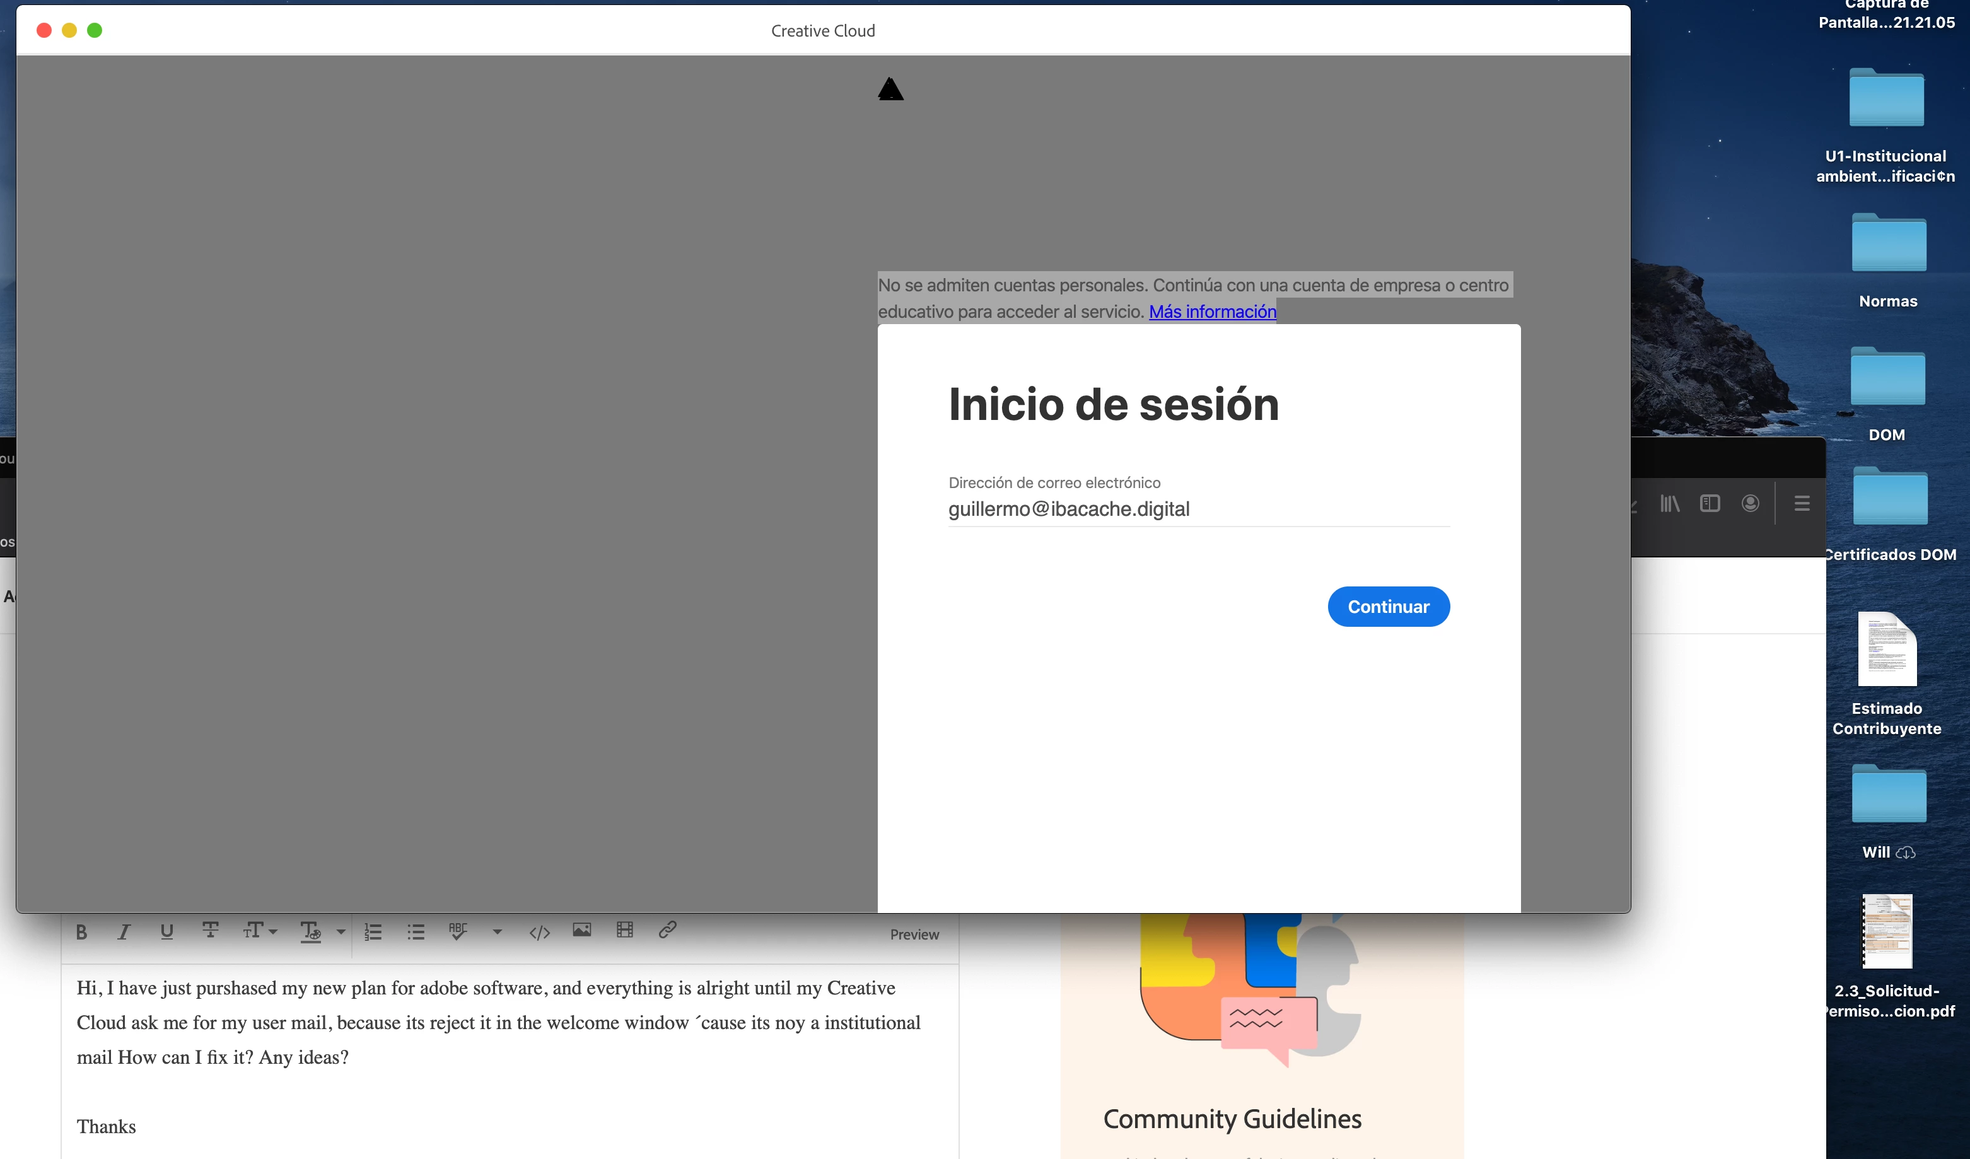The image size is (1970, 1159).
Task: Insert a video into the post
Action: [x=625, y=930]
